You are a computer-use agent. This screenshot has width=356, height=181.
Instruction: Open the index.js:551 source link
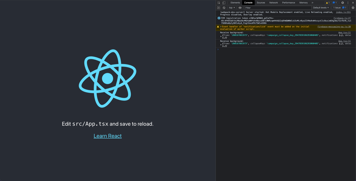click(x=343, y=12)
